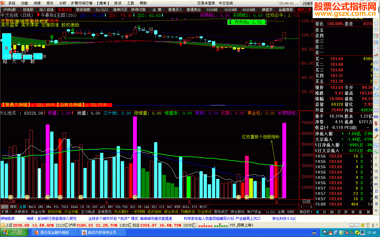The width and height of the screenshot is (380, 237).
Task: Click 普通买入 button
Action: click(175, 9)
